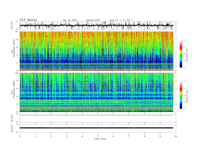Click bottom time axis tick label "5"
The height and width of the screenshot is (153, 198).
click(x=98, y=136)
